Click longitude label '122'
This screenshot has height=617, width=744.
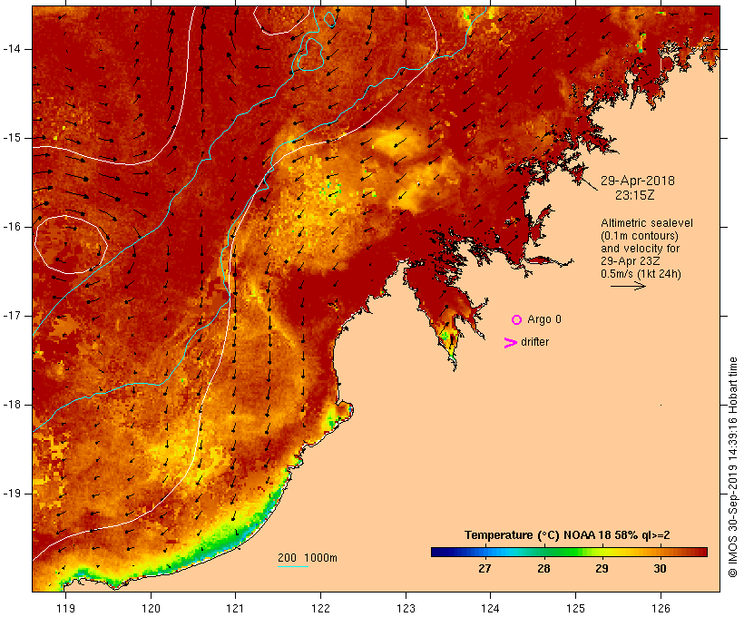320,609
